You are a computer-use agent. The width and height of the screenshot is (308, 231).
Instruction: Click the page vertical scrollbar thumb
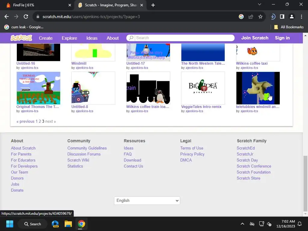pyautogui.click(x=305, y=183)
